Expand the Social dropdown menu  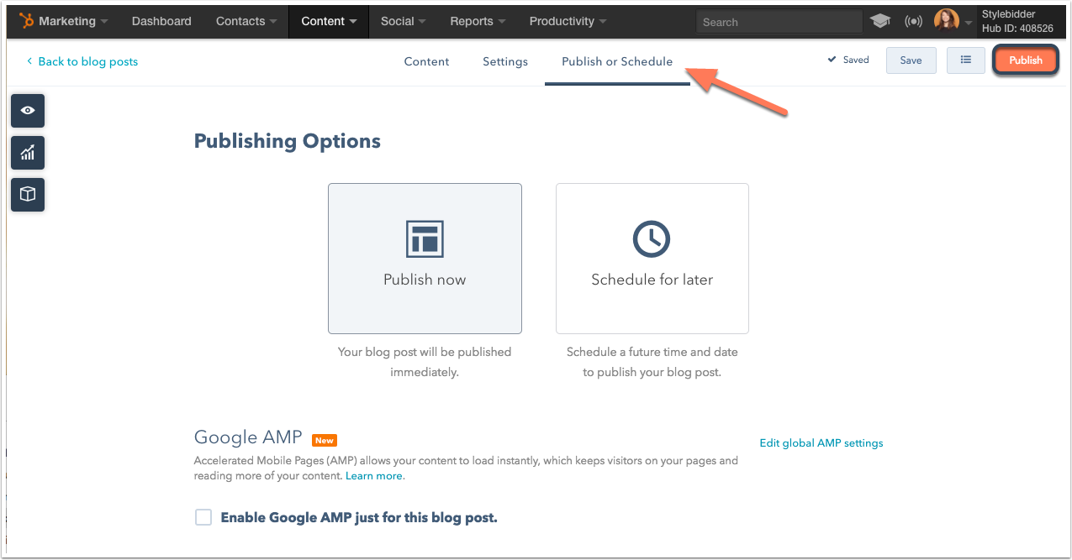pos(403,21)
